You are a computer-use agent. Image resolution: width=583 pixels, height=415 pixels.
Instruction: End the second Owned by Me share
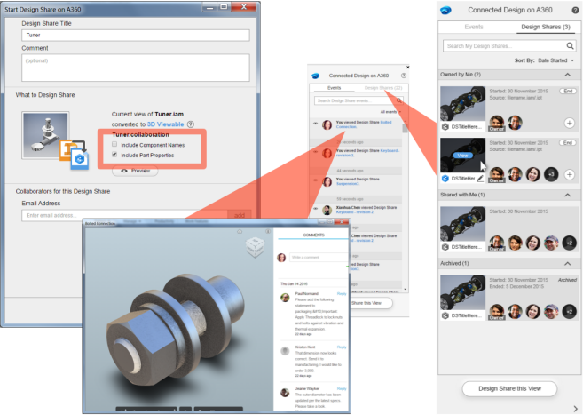coord(568,143)
